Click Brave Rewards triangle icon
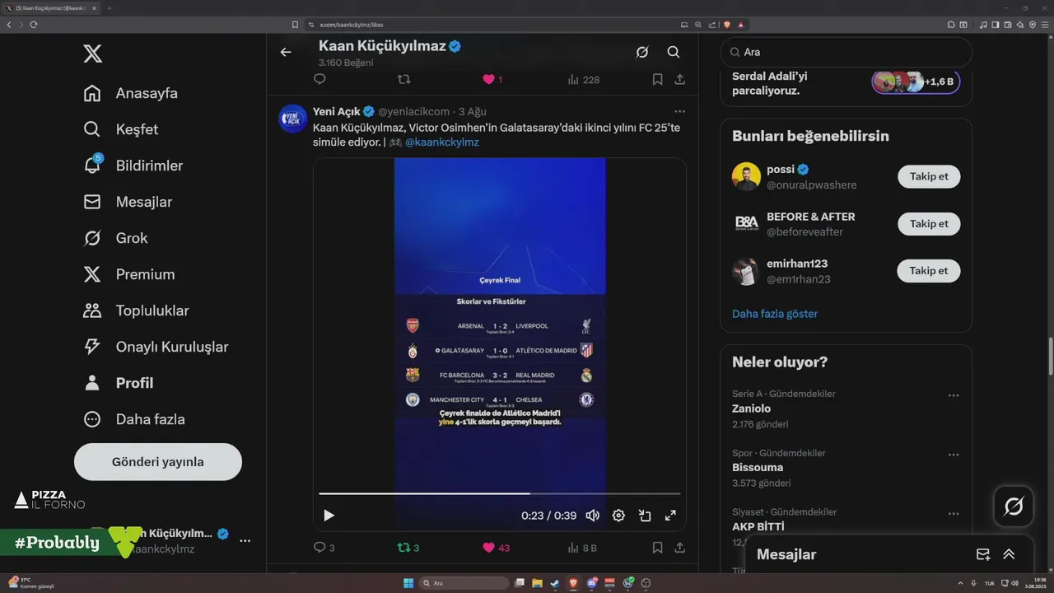 [741, 25]
